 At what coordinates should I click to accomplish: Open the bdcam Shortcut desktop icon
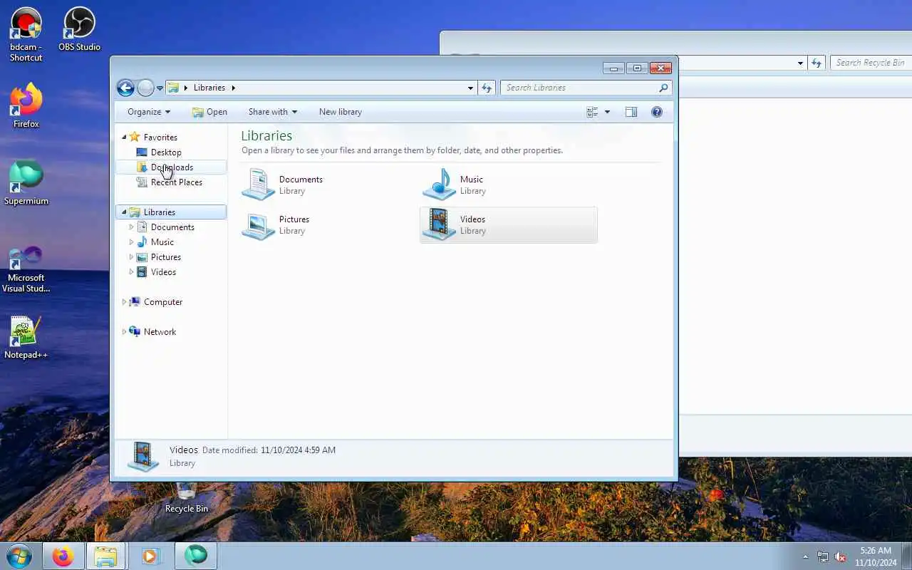[26, 34]
